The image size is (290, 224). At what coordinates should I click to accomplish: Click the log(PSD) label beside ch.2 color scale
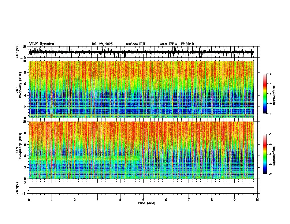(274, 156)
